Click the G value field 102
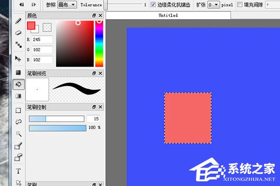This screenshot has width=280, height=186. [42, 50]
